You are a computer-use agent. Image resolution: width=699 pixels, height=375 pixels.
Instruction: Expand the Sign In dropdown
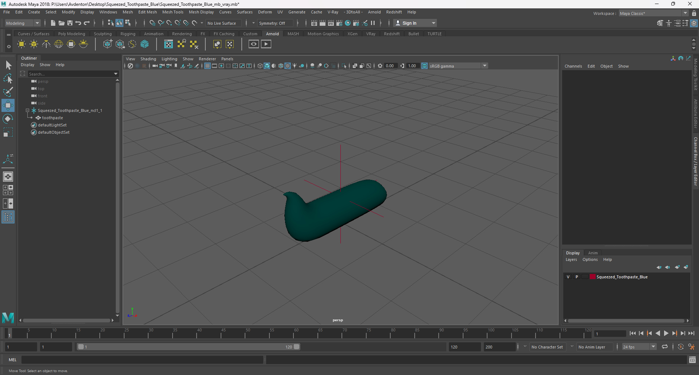[x=433, y=23]
